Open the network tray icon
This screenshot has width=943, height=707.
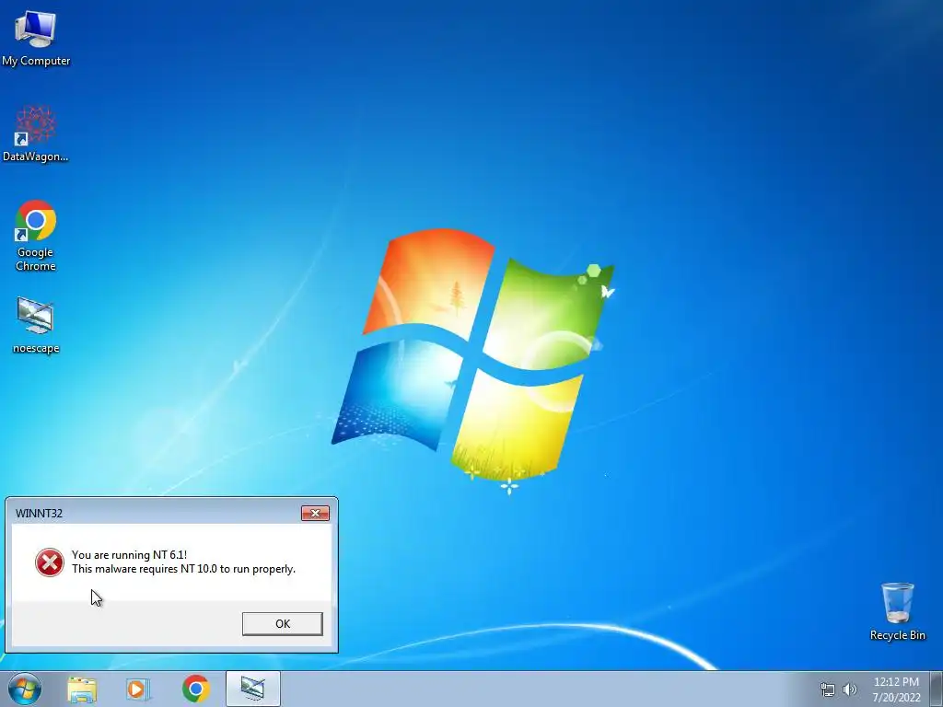828,690
